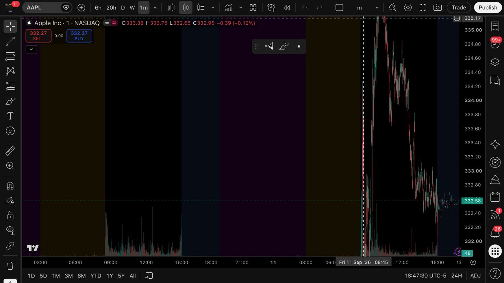Expand the chart style dropdown arrow
This screenshot has width=504, height=283.
[x=213, y=7]
